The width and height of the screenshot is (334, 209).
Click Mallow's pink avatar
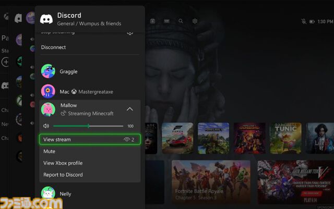[x=48, y=109]
